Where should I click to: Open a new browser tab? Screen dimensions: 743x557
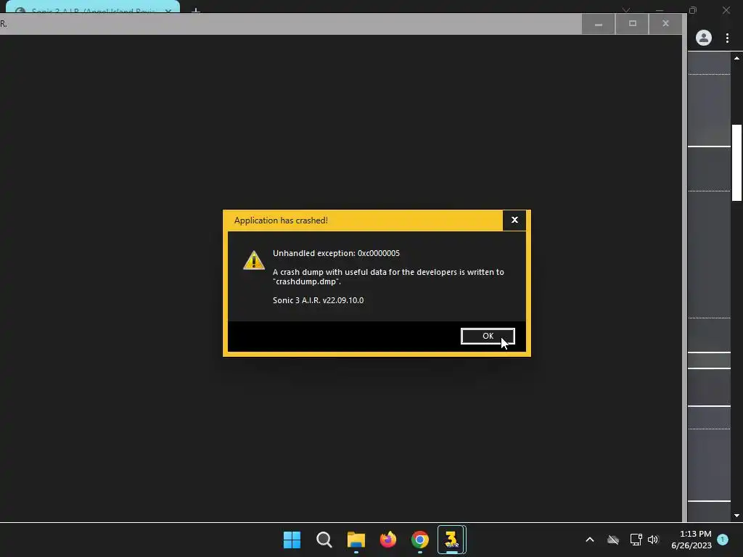coord(196,10)
